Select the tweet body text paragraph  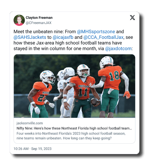coord(73,40)
